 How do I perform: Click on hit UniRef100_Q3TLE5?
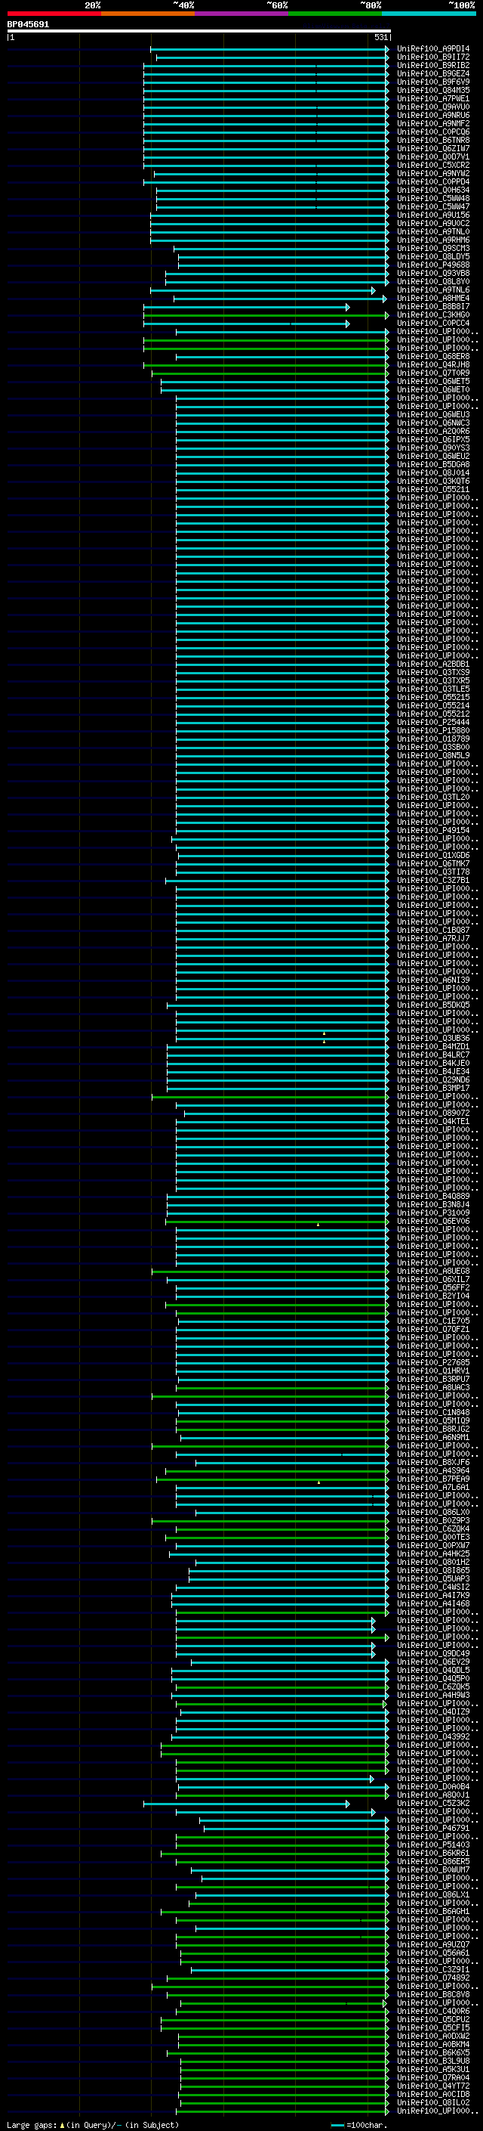[432, 689]
